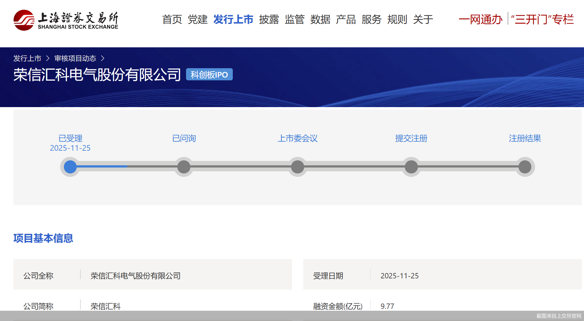Select the 注册结果 stage label
This screenshot has height=321, width=584.
[525, 138]
